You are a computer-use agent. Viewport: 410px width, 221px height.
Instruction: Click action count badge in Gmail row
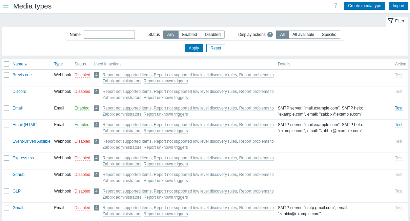coord(97,208)
